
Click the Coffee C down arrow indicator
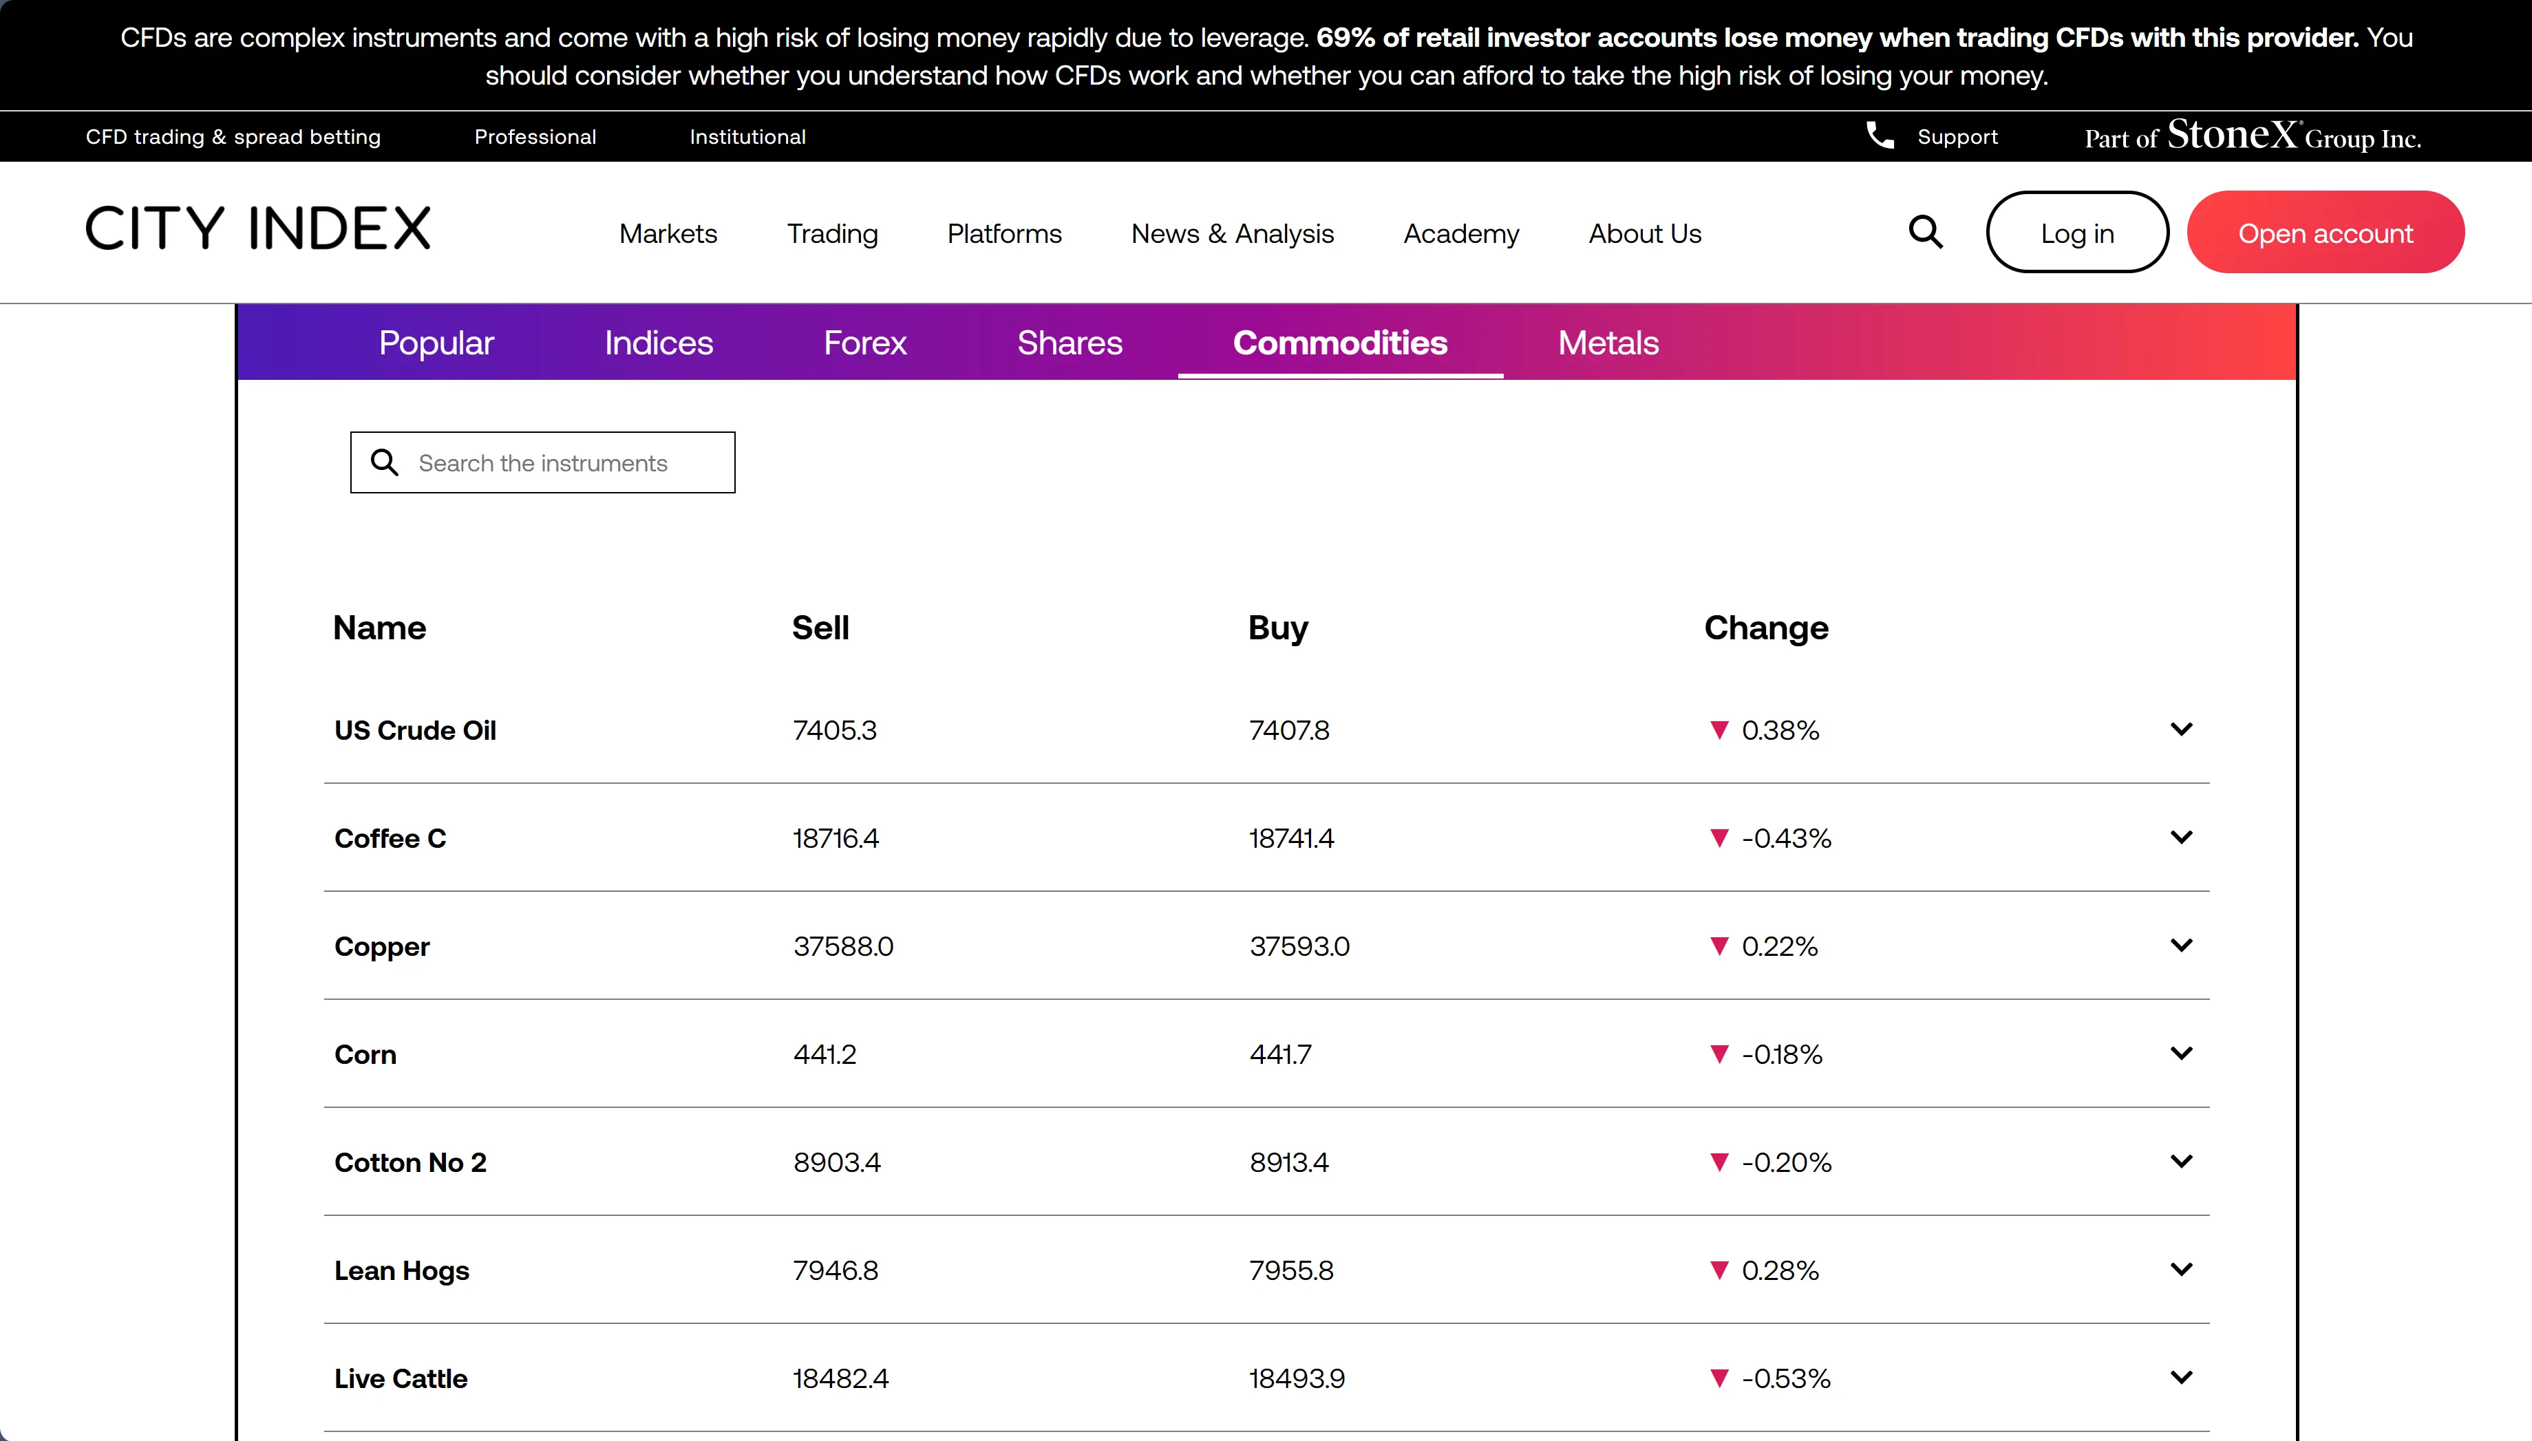(x=1719, y=838)
